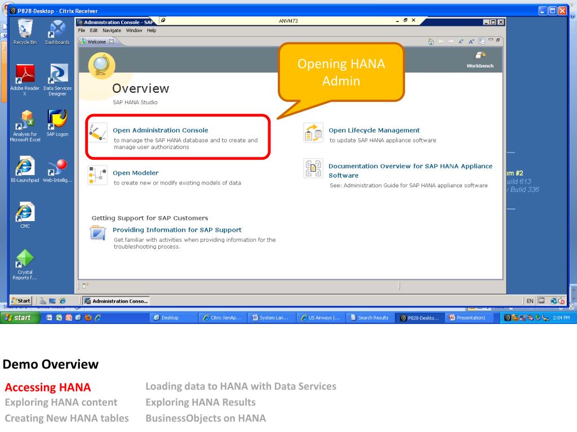The width and height of the screenshot is (577, 432).
Task: Open the Data Services Designer shortcut
Action: tap(57, 79)
